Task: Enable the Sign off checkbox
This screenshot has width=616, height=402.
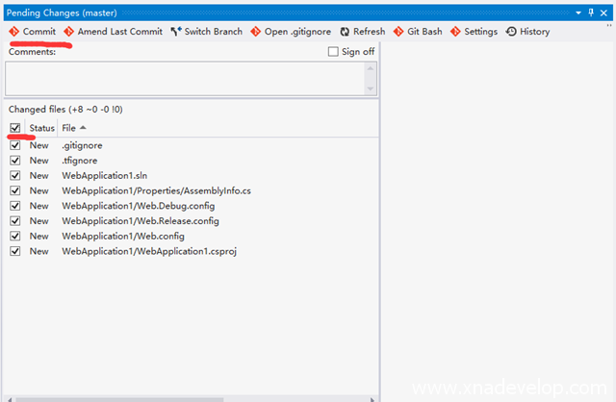Action: (x=334, y=52)
